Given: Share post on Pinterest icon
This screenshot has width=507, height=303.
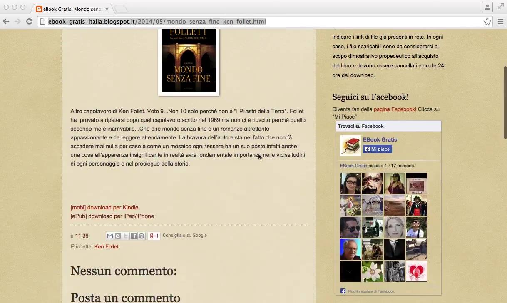Looking at the screenshot, I should coord(142,236).
